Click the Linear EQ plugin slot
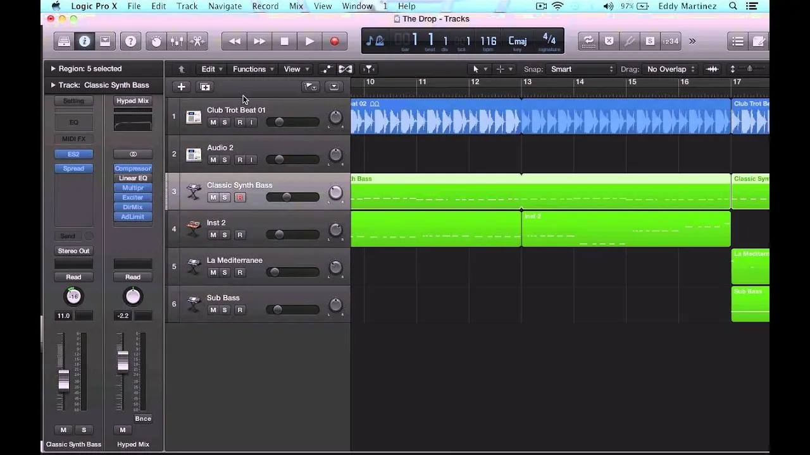810x455 pixels. click(133, 178)
